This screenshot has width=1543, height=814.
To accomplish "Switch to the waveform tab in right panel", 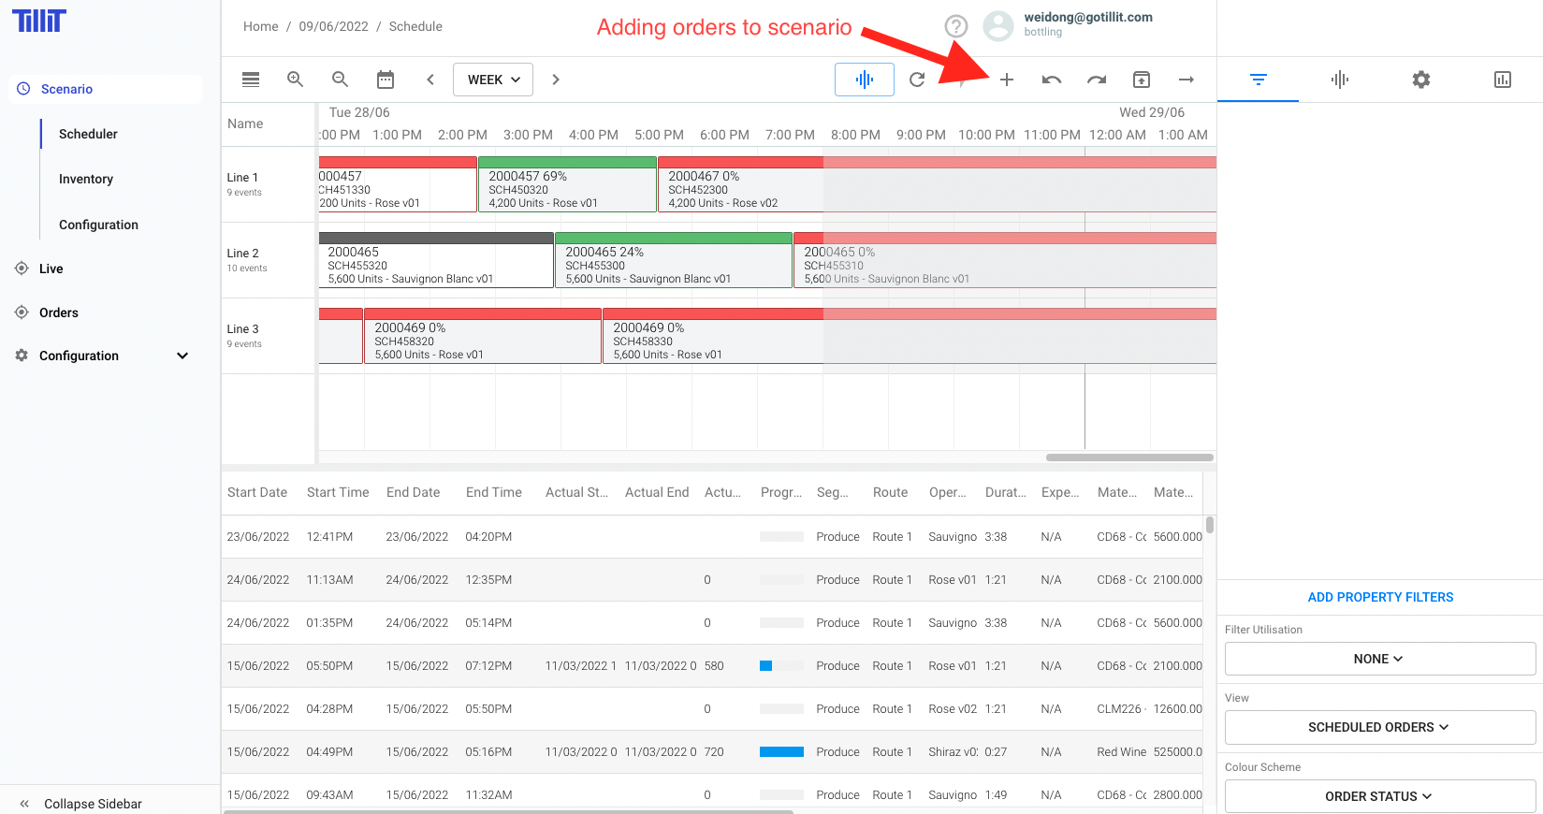I will tap(1340, 80).
